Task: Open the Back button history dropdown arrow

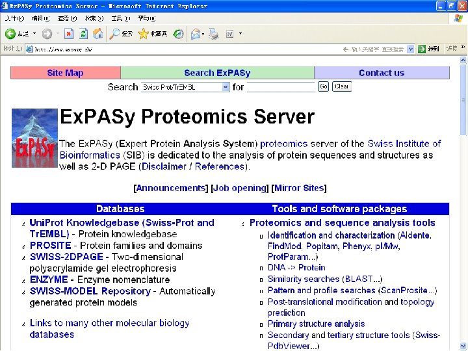Action: click(34, 33)
